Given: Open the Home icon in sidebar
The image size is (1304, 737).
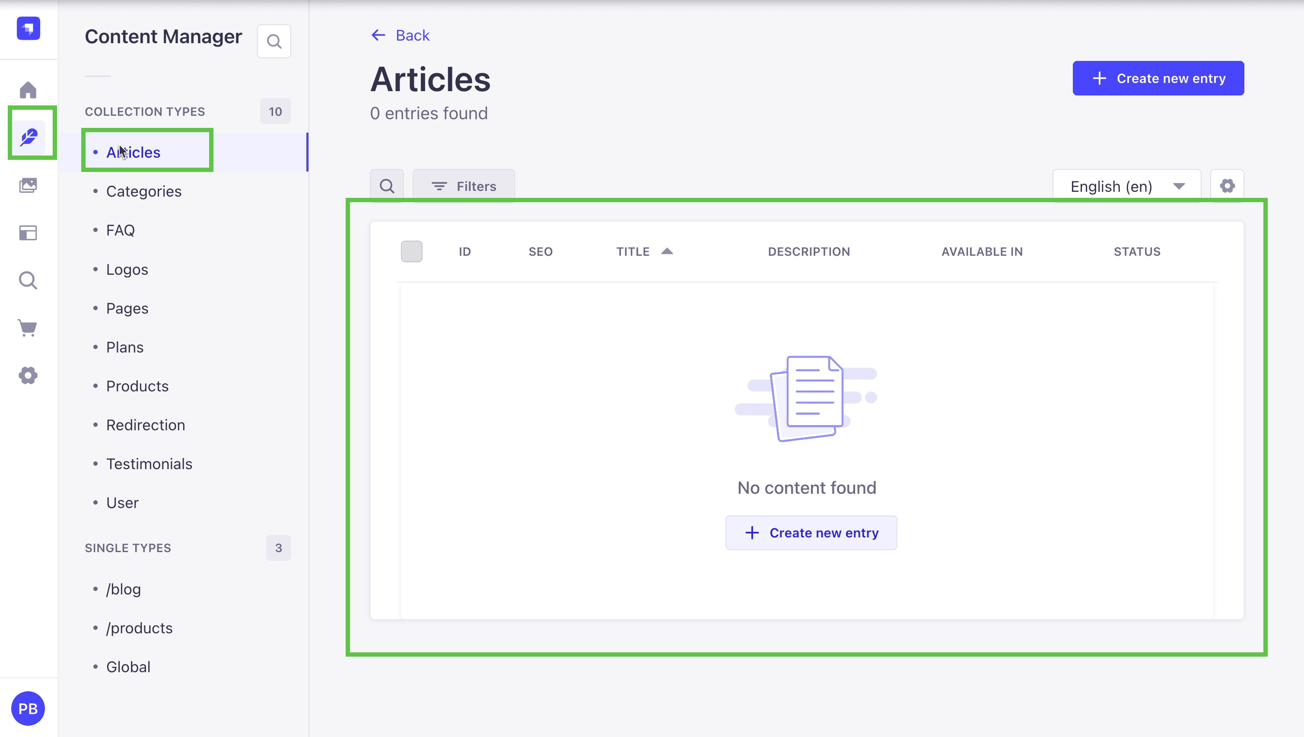Looking at the screenshot, I should pyautogui.click(x=29, y=90).
